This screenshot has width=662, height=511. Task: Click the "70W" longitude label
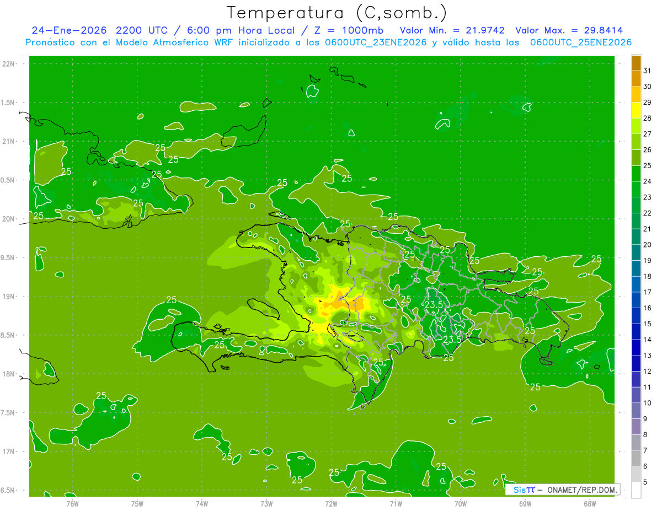(x=461, y=503)
